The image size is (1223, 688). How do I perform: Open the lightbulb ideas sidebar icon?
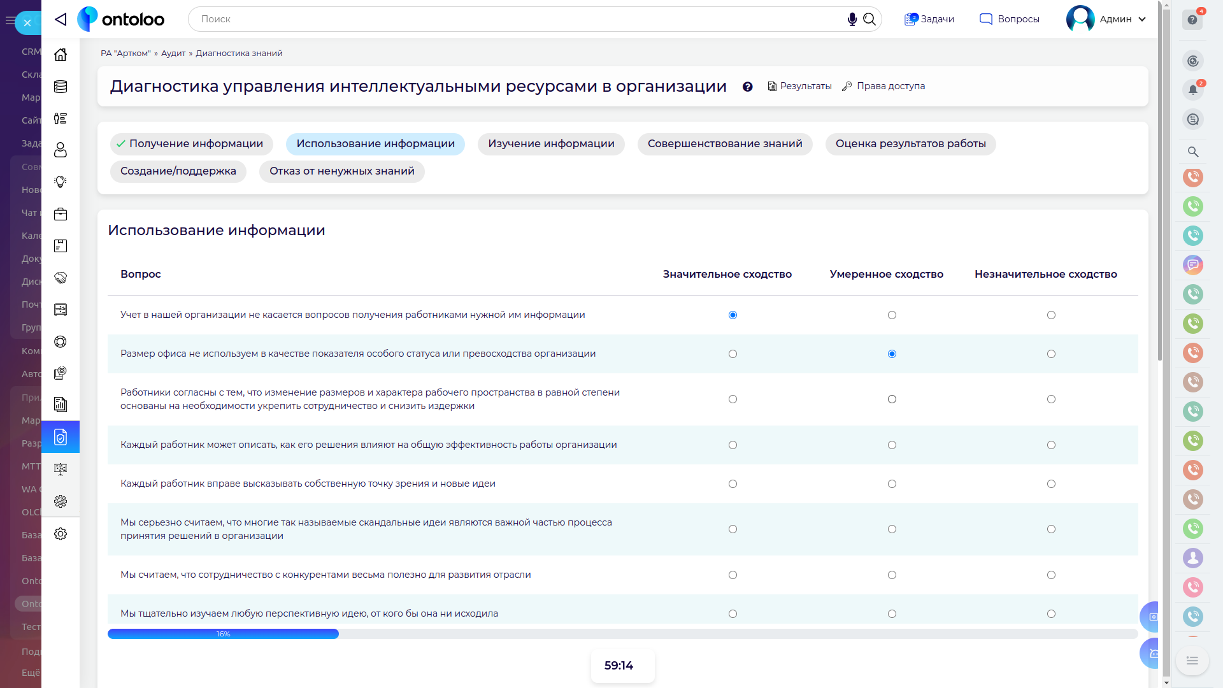coord(61,182)
